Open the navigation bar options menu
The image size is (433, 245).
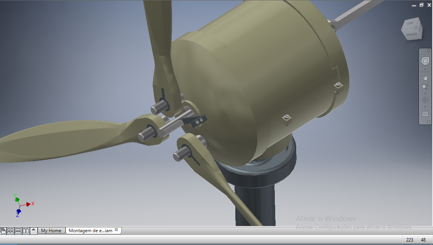[429, 122]
